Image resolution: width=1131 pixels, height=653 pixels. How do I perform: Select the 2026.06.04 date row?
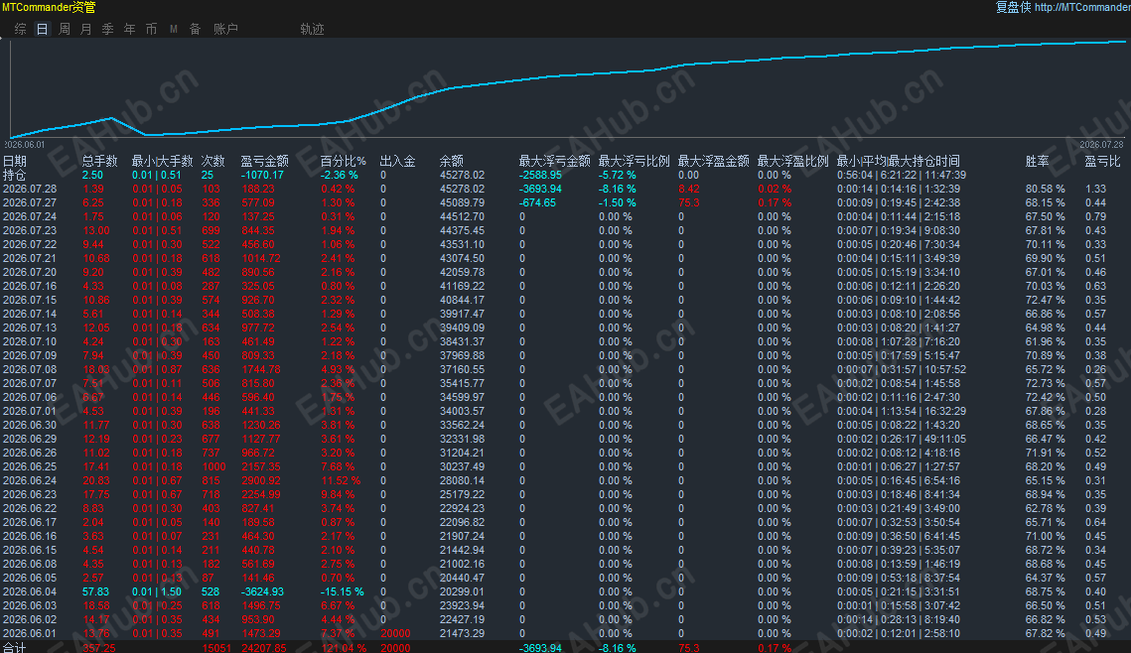pyautogui.click(x=30, y=591)
